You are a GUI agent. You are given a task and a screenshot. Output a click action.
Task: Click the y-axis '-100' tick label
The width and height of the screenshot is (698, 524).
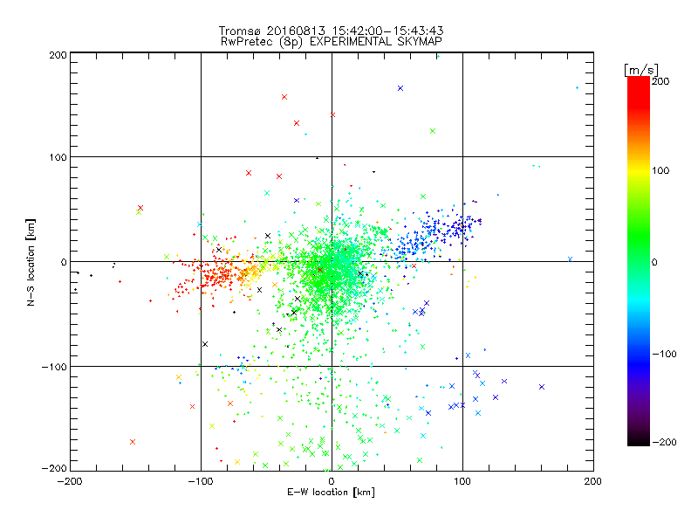coord(54,367)
